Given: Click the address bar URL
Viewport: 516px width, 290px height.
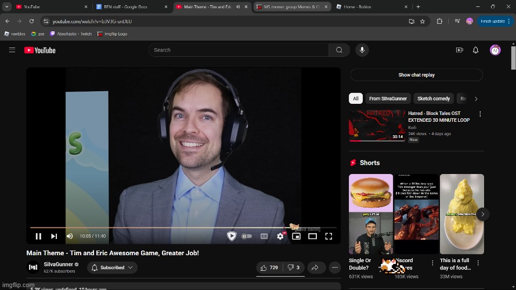Looking at the screenshot, I should tap(92, 21).
